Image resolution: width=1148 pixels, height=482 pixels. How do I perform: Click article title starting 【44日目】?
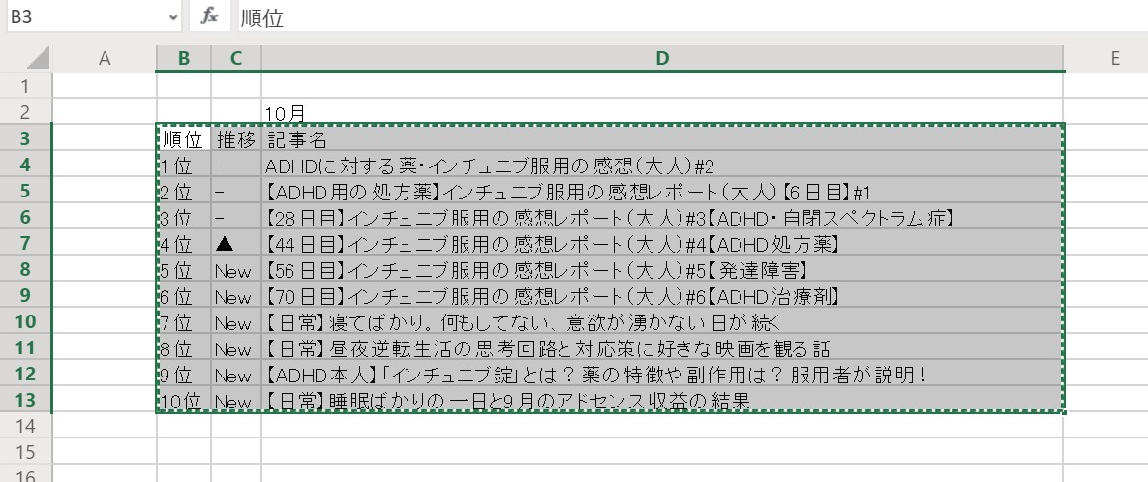pyautogui.click(x=662, y=243)
